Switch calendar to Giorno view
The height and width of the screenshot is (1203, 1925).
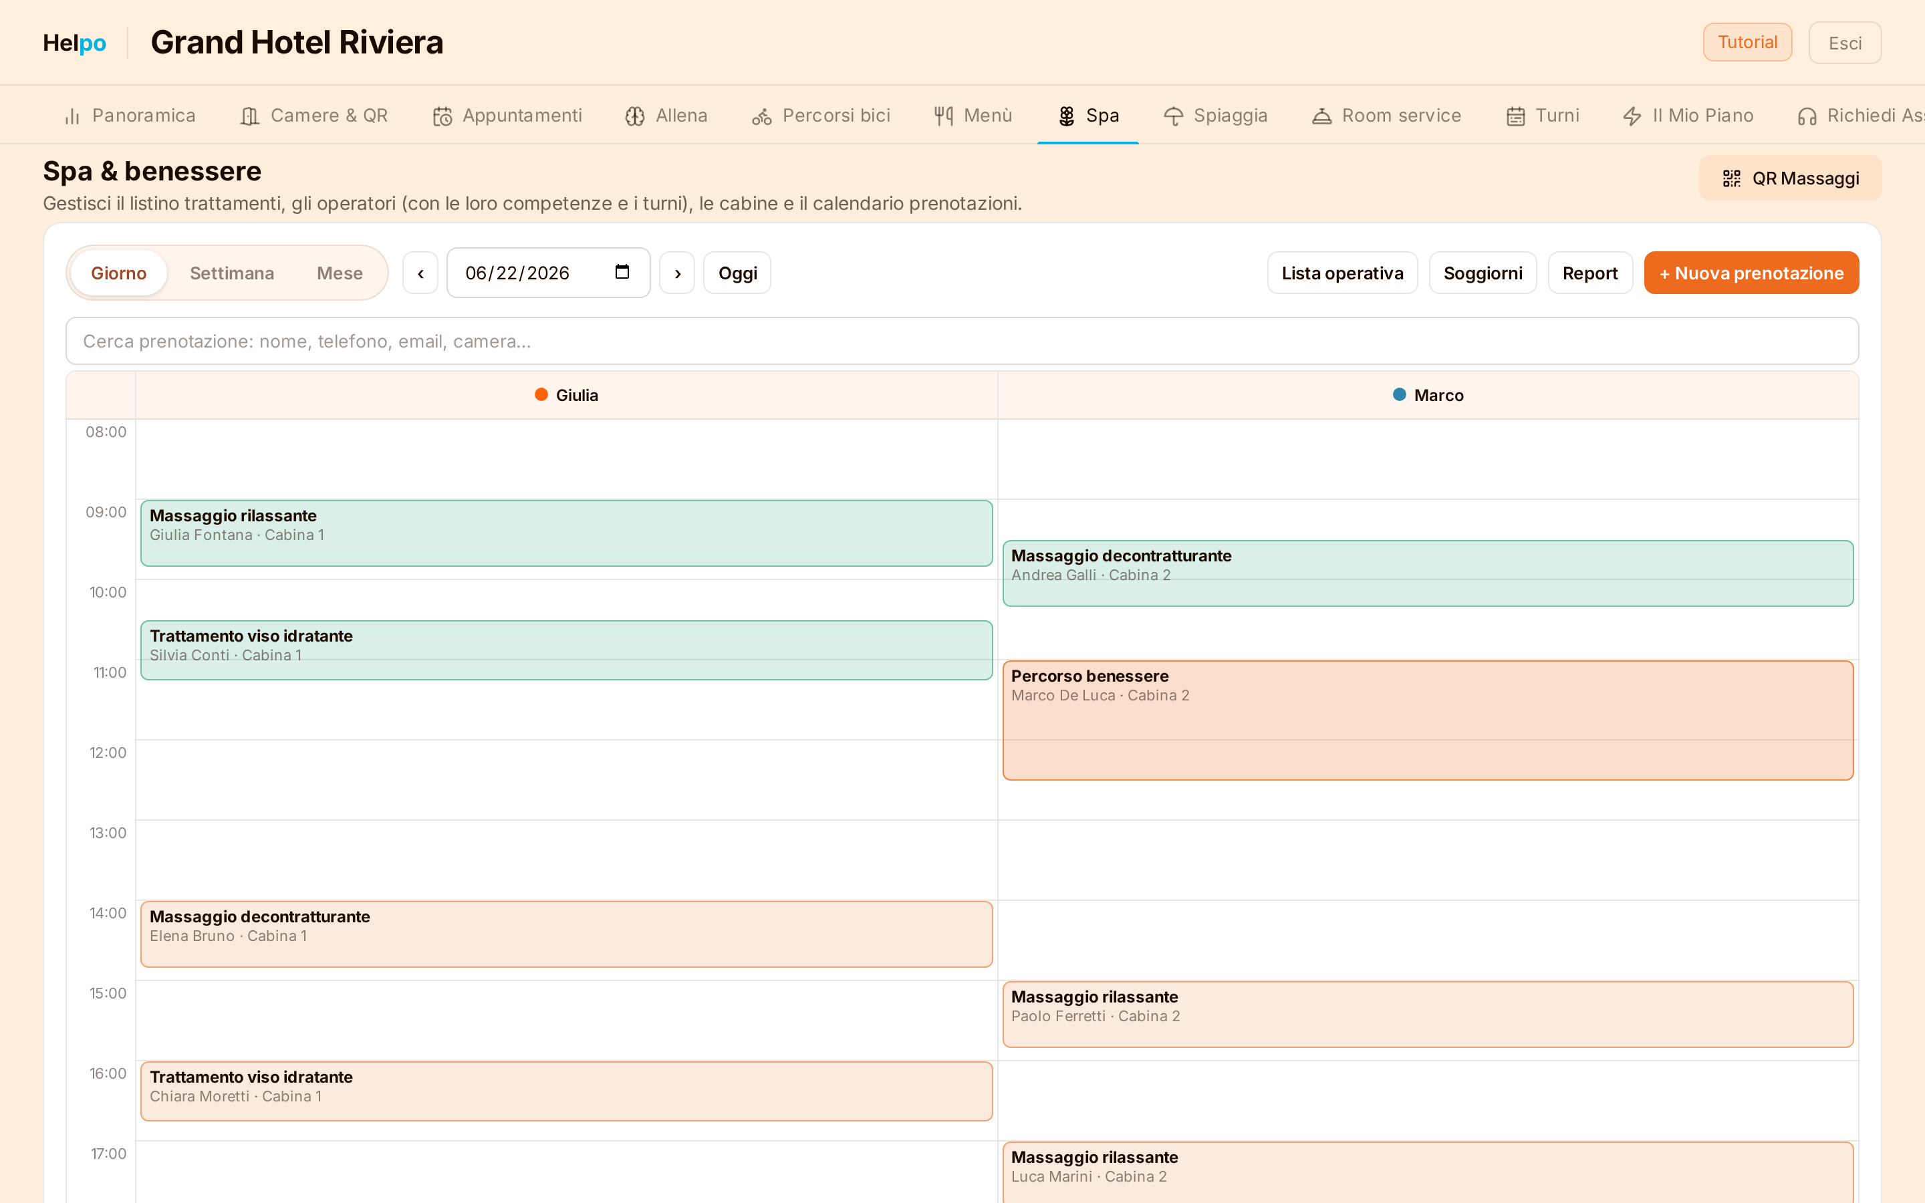[118, 273]
